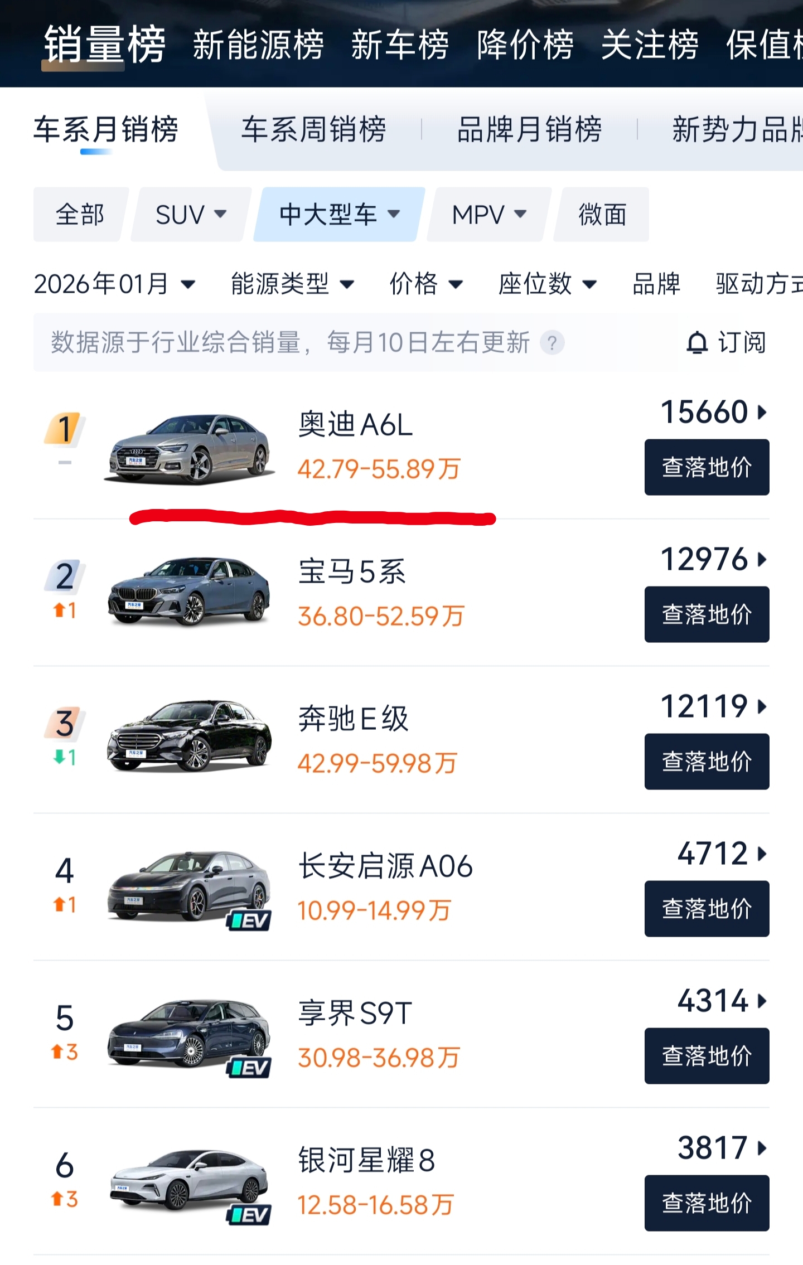The width and height of the screenshot is (803, 1265).
Task: Expand the 能源类型 filter dropdown
Action: coord(293,284)
